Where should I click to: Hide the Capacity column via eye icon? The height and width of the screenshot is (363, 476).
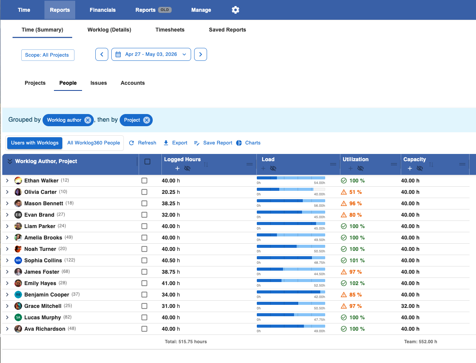click(x=420, y=168)
